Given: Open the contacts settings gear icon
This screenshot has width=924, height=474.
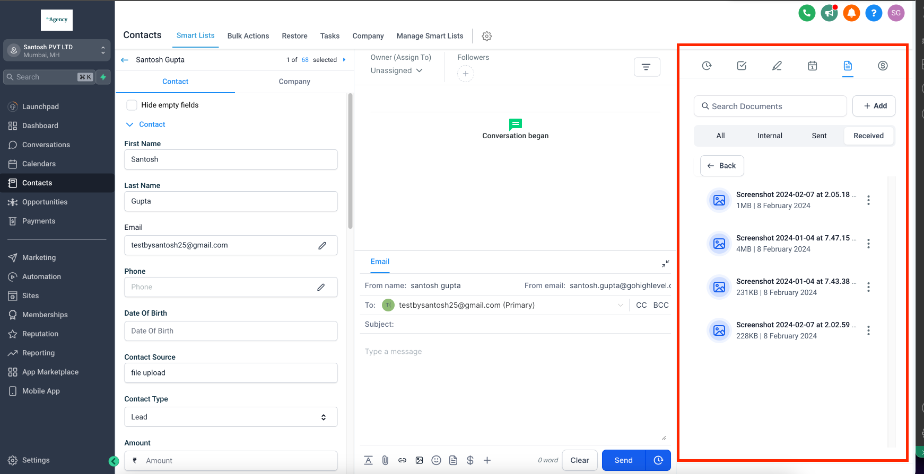Looking at the screenshot, I should pyautogui.click(x=486, y=36).
